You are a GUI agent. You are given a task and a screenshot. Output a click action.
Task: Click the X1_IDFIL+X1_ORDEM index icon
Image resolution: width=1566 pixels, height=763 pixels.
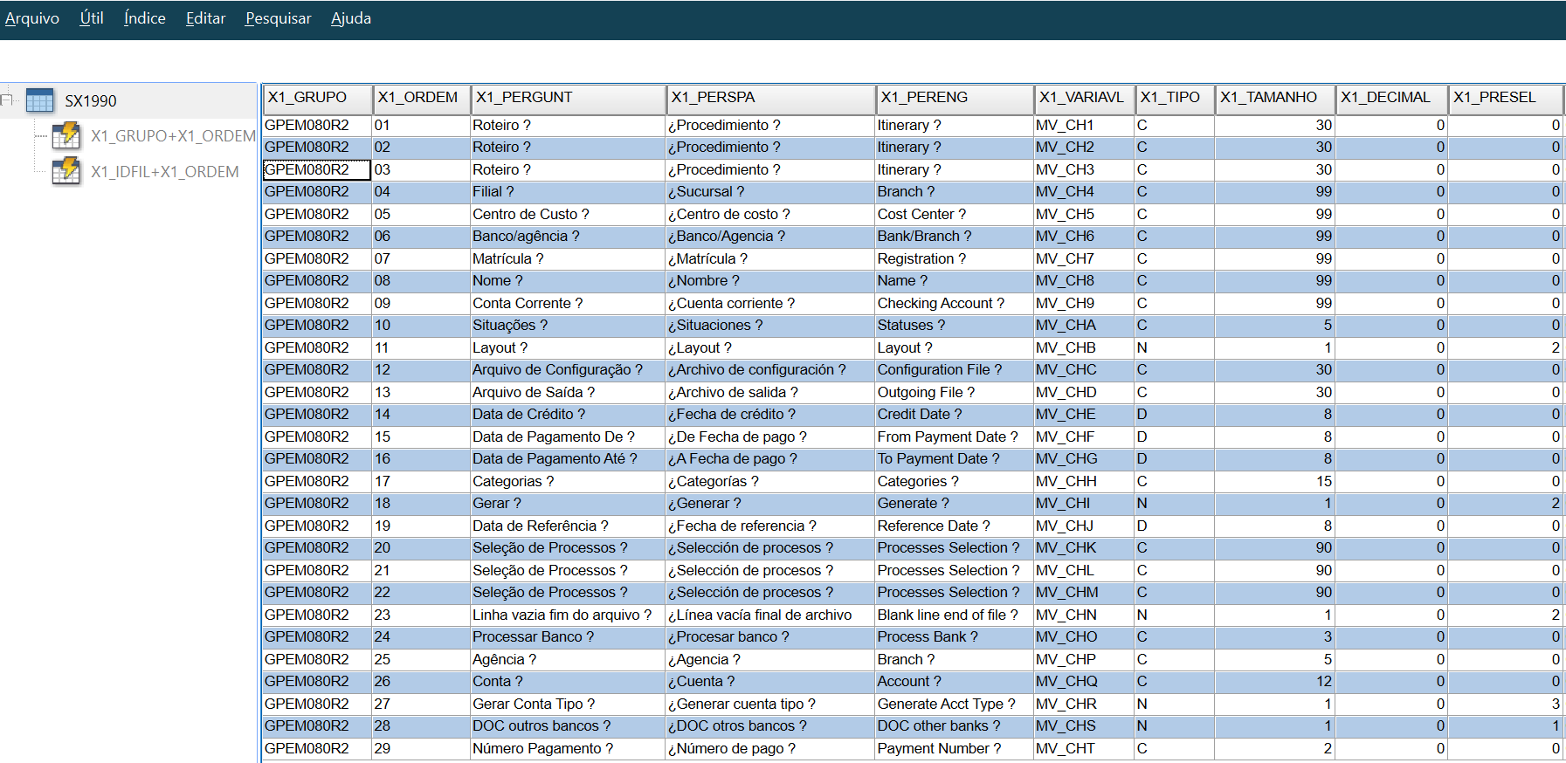[x=66, y=171]
